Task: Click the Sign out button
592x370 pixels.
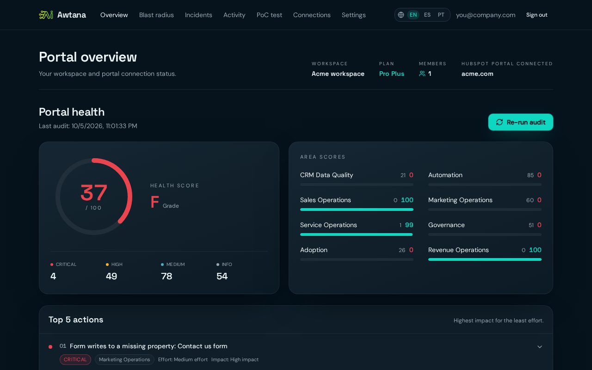Action: pos(536,15)
